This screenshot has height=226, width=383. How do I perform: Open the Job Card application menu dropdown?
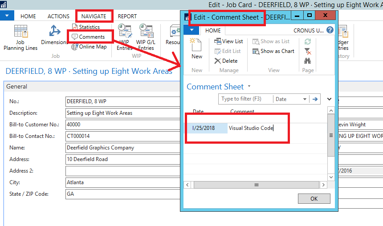click(7, 16)
